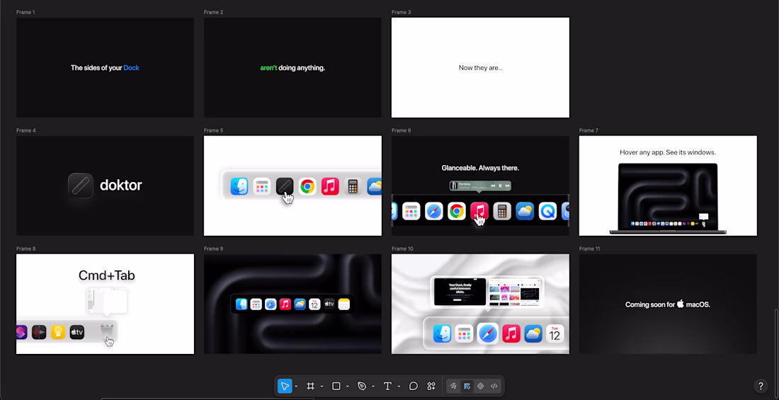
Task: Select the Text tool
Action: tap(387, 386)
